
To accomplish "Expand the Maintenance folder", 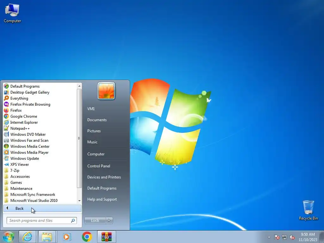I will tap(21, 188).
